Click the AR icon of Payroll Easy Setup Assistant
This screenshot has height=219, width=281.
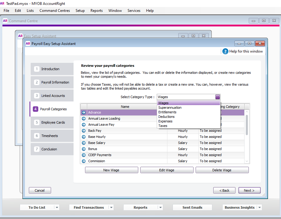28,43
